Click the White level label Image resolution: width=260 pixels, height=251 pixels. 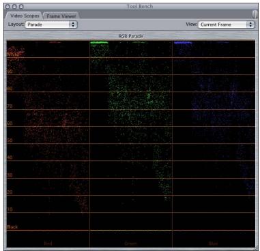[x=13, y=55]
